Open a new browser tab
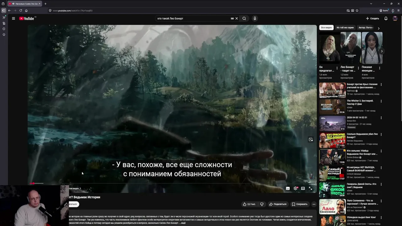 coord(46,4)
